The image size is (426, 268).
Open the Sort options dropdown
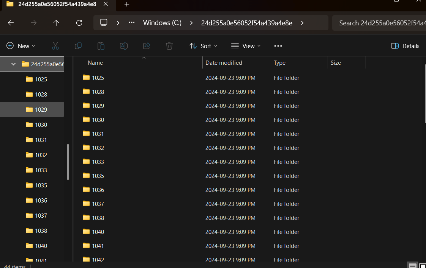[x=203, y=46]
